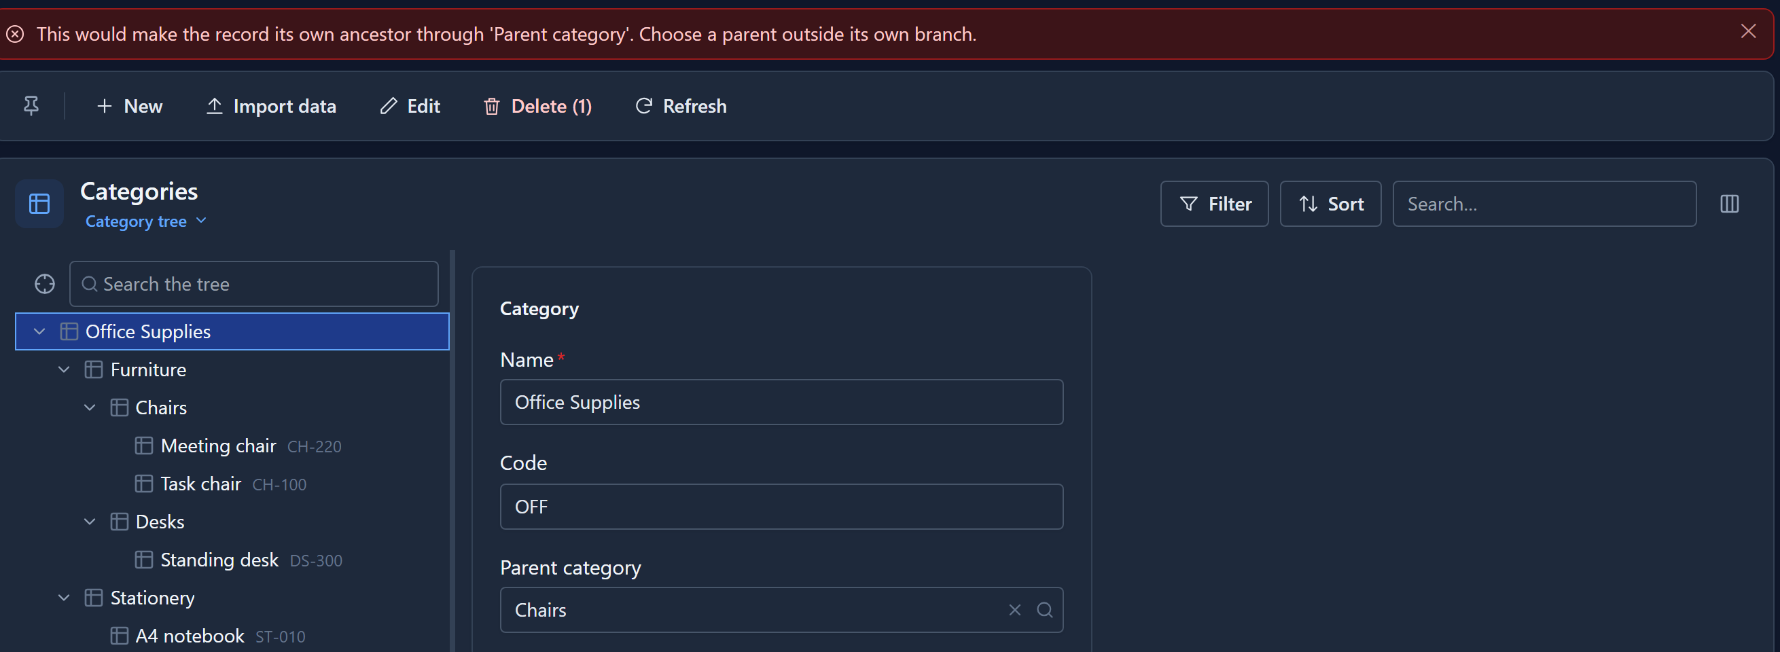Open the Filter button
The height and width of the screenshot is (652, 1780).
pyautogui.click(x=1214, y=204)
